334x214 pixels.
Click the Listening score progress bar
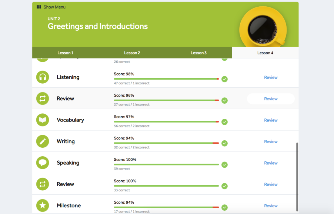[166, 79]
